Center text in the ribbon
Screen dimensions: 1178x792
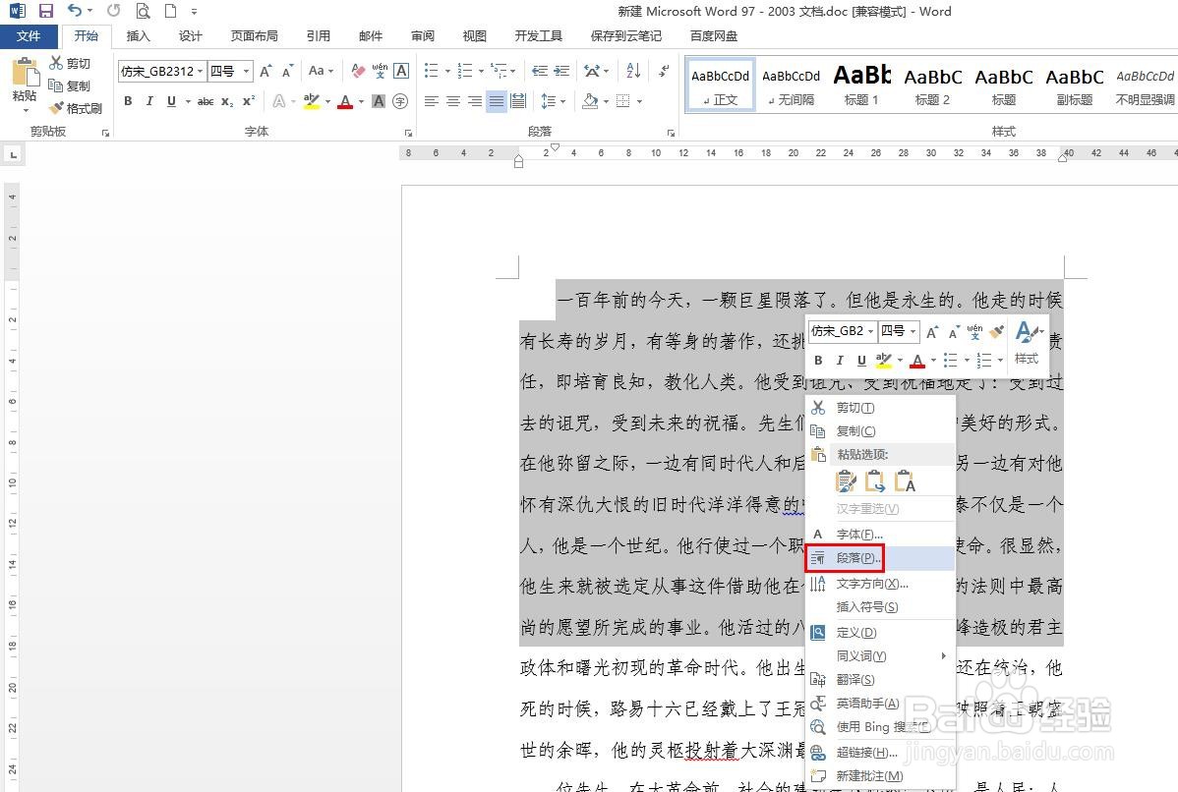tap(453, 101)
